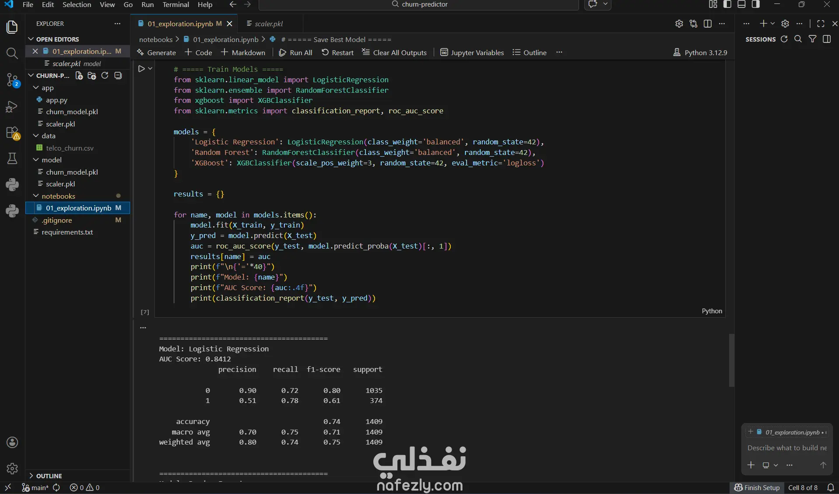Image resolution: width=839 pixels, height=494 pixels.
Task: Toggle the secondary side bar visibility
Action: tap(756, 4)
